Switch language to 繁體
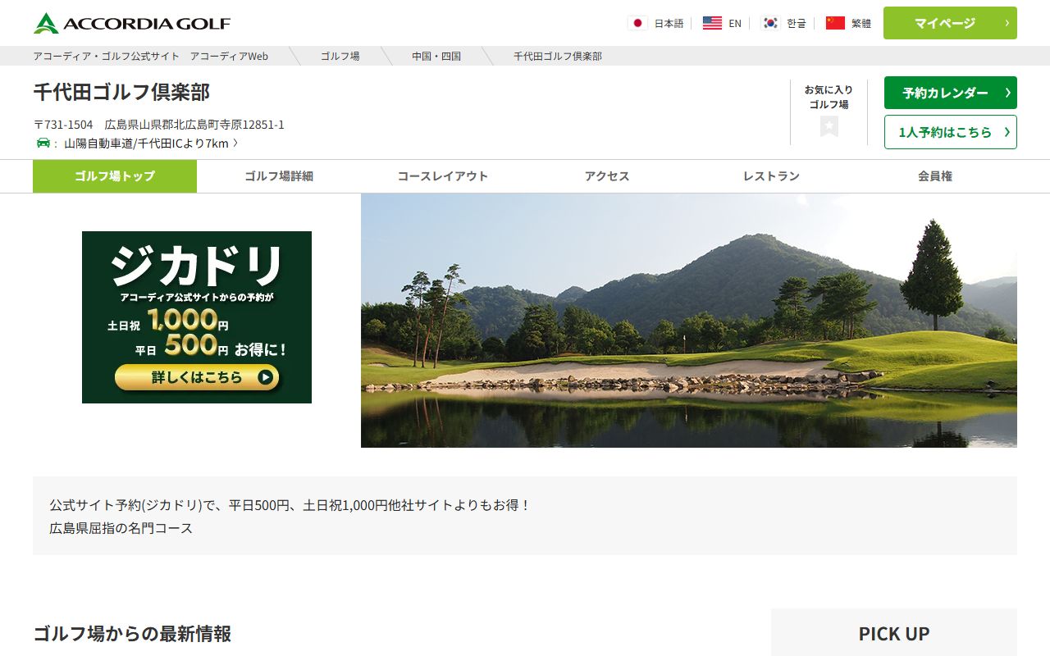Image resolution: width=1050 pixels, height=656 pixels. (x=861, y=23)
